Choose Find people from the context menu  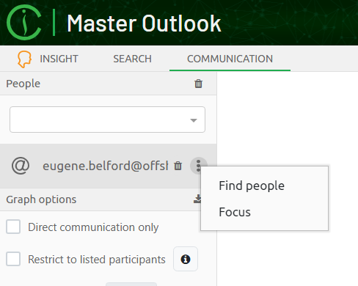click(x=252, y=186)
